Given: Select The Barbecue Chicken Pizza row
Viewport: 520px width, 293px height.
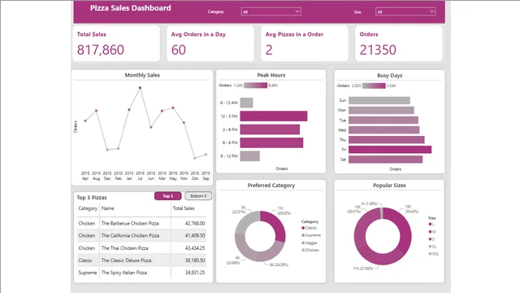Looking at the screenshot, I should [141, 223].
